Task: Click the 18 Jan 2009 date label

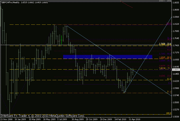Action: [20, 119]
